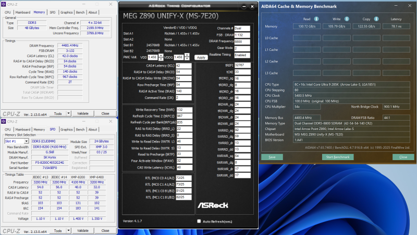Screen dimensions: 417x235
Task: Click AIDA64 Memory Write value 105.79 GB/s
Action: click(337, 27)
